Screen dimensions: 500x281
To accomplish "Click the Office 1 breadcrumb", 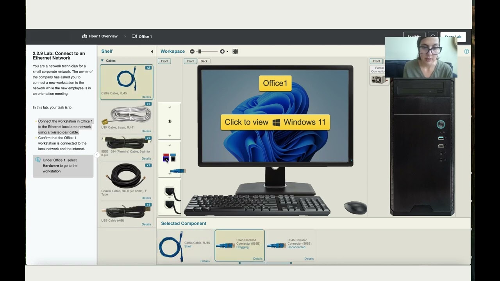I will [x=142, y=36].
